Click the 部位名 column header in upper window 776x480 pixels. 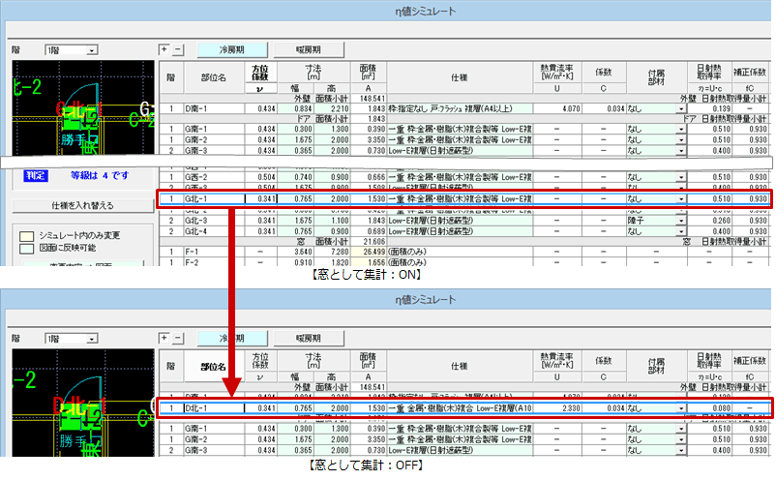click(214, 77)
